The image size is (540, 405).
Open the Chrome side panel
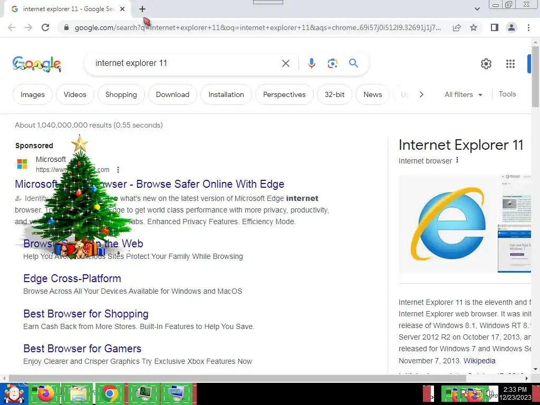(x=495, y=27)
